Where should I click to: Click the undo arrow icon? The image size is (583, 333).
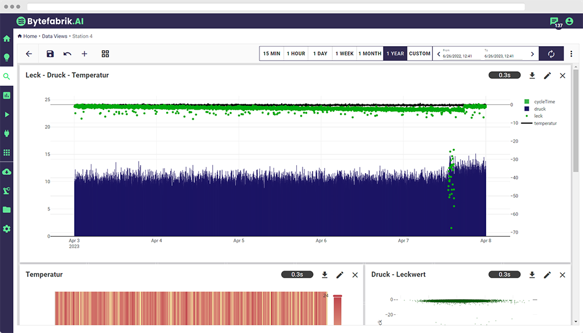tap(67, 54)
